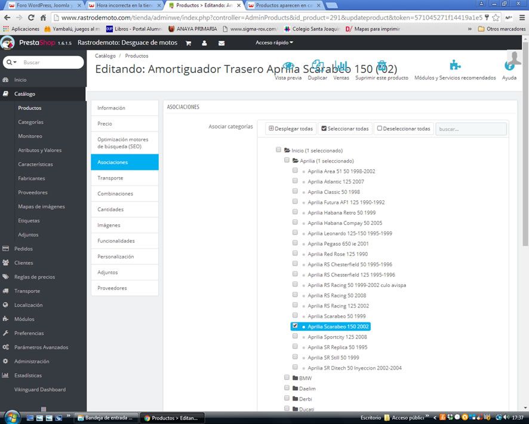Viewport: 529px width, 424px height.
Task: Click Deseleccionar todas button
Action: 404,129
